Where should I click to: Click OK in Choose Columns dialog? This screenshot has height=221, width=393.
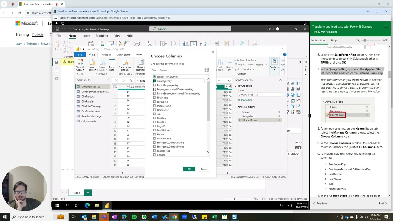click(x=189, y=169)
